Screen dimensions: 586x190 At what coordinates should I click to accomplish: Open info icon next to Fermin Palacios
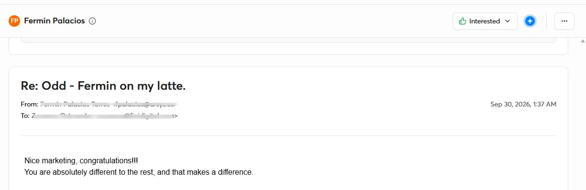93,21
